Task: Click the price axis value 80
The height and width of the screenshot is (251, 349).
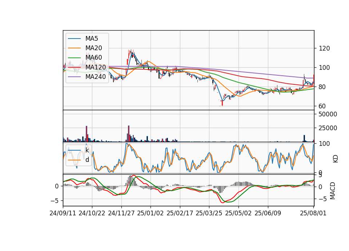Action: point(322,87)
